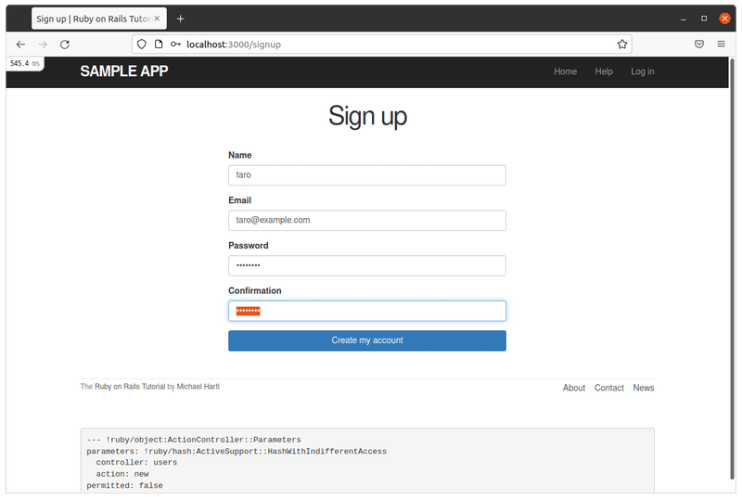The height and width of the screenshot is (499, 742).
Task: Click the 'action: new' debug line
Action: click(122, 474)
